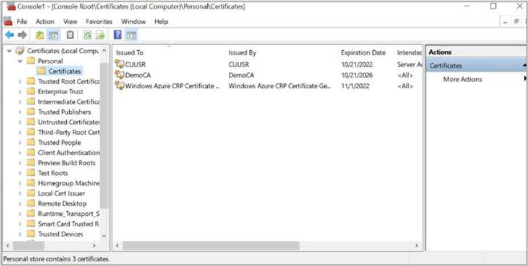Click the Back arrow toolbar icon
Image resolution: width=528 pixels, height=266 pixels.
pyautogui.click(x=9, y=35)
